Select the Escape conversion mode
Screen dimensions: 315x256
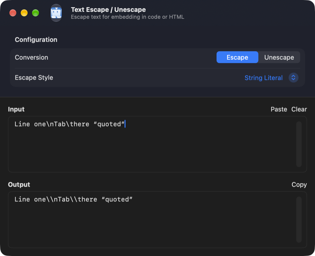pos(237,57)
